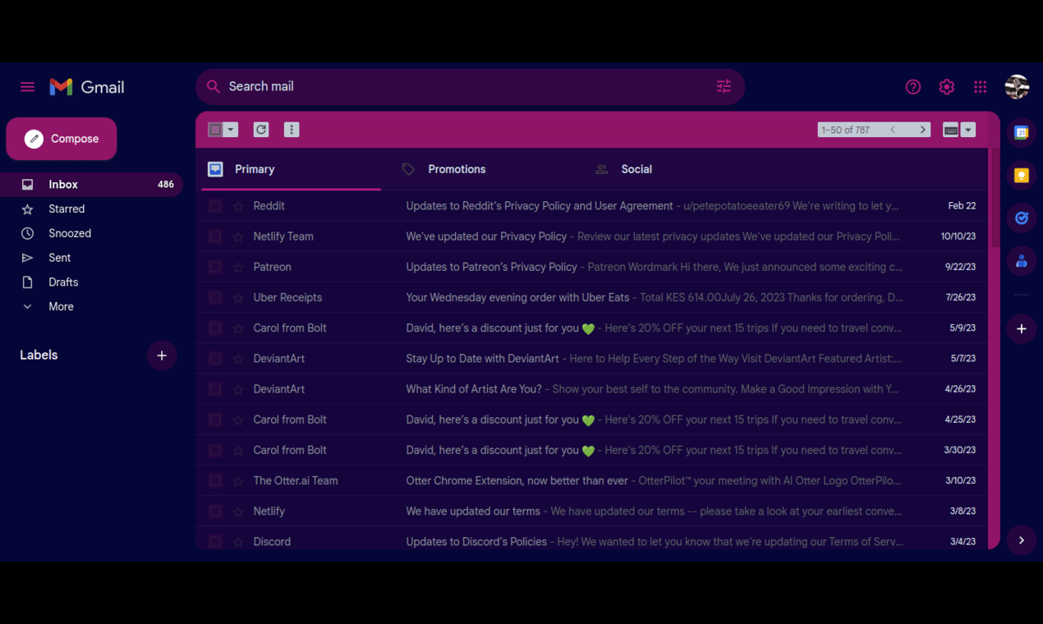Open the Google apps grid
This screenshot has width=1043, height=624.
pyautogui.click(x=981, y=87)
